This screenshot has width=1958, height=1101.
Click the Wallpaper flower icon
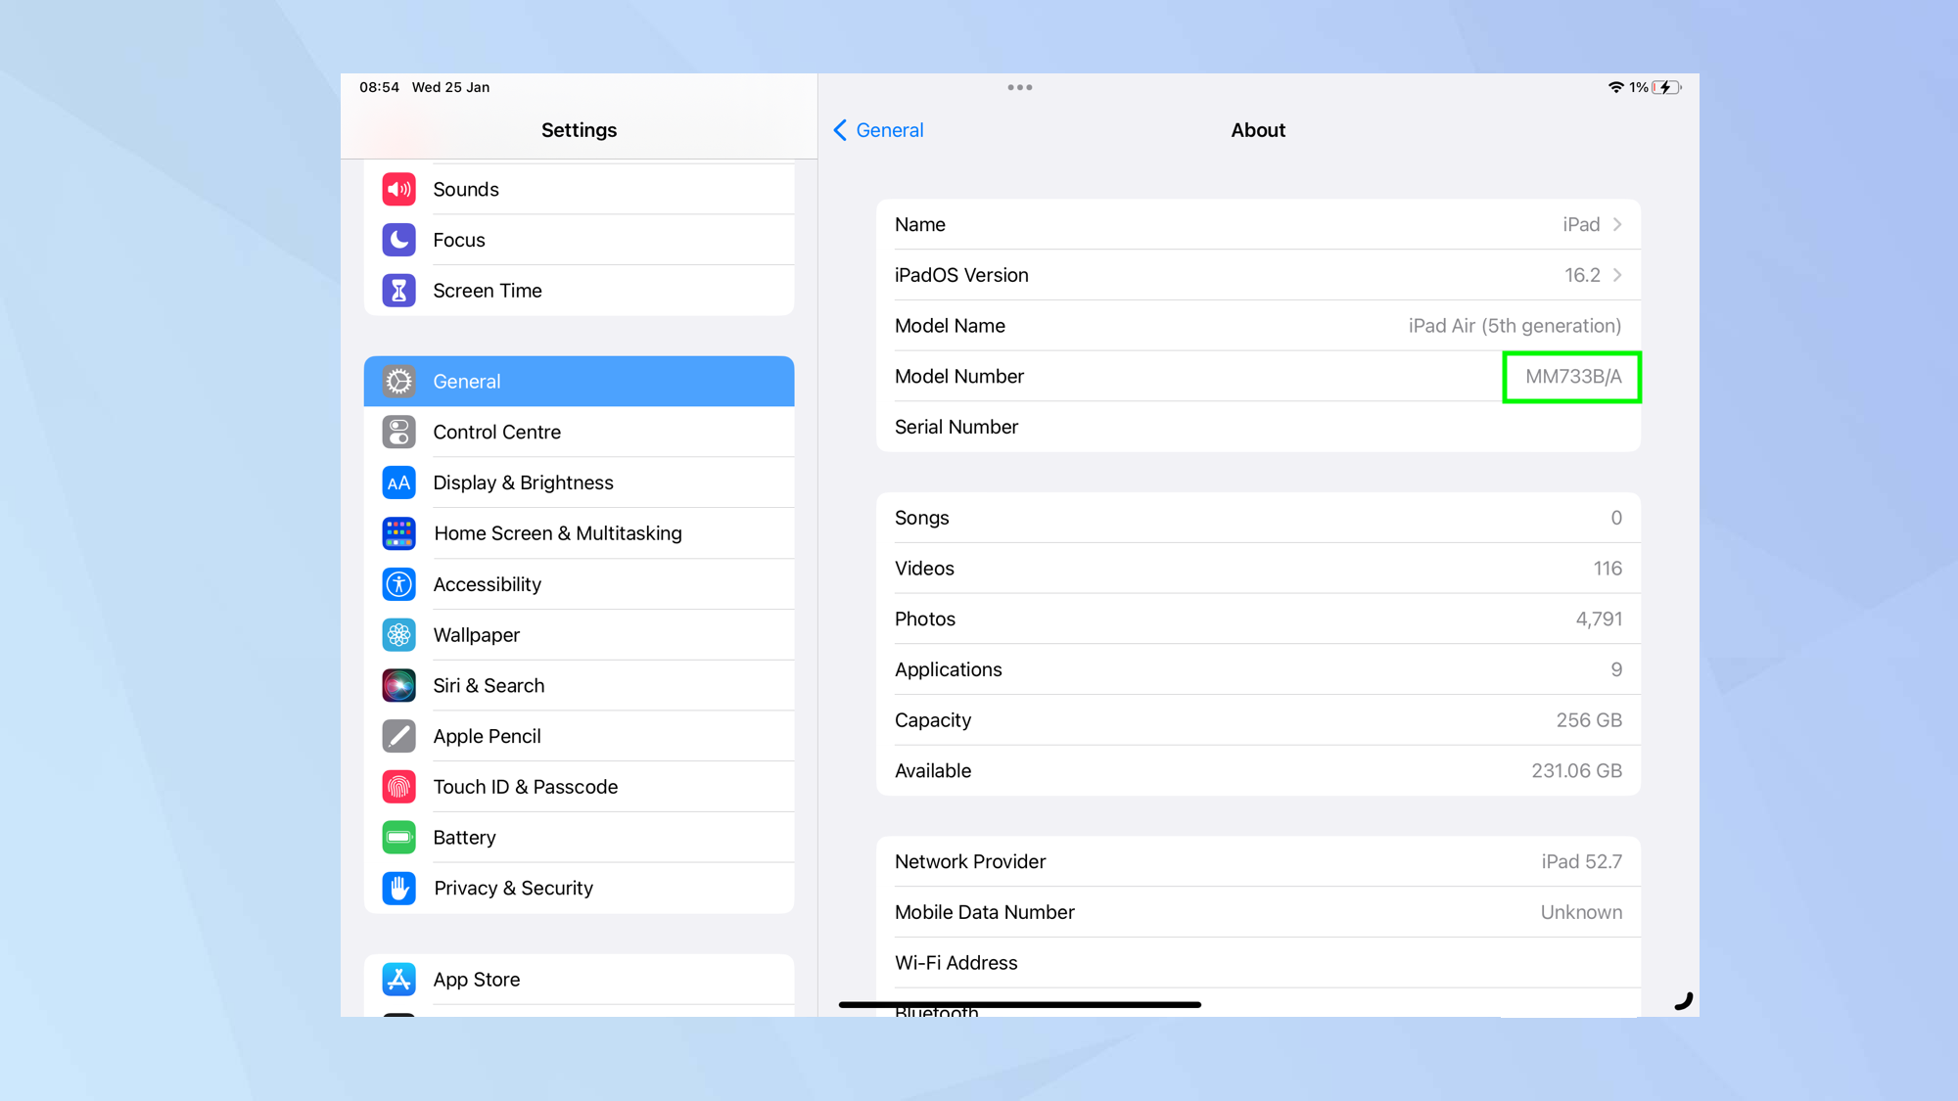tap(398, 635)
